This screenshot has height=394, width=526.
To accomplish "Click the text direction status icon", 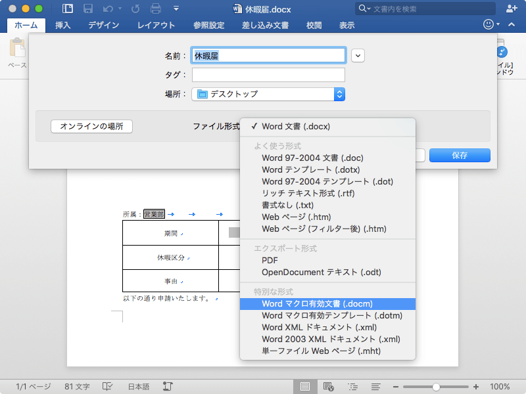I will tap(168, 387).
